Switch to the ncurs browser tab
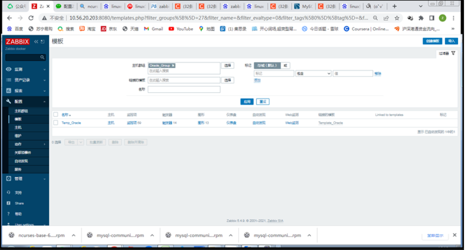 (x=89, y=6)
